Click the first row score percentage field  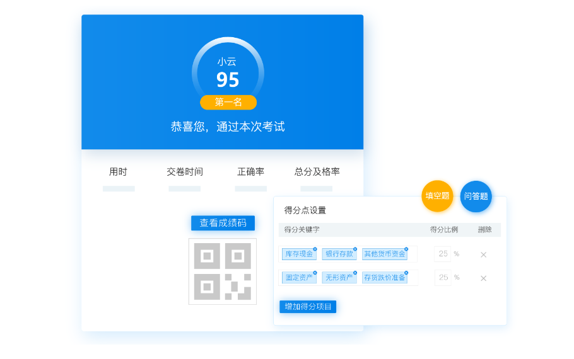pyautogui.click(x=443, y=254)
